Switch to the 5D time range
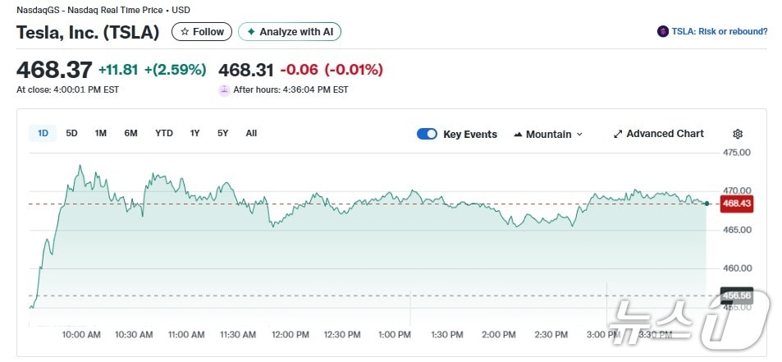782x362 pixels. [71, 133]
